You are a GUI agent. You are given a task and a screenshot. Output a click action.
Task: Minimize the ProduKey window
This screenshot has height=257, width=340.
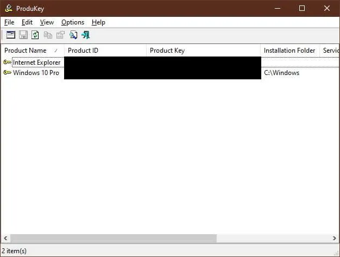(x=278, y=9)
